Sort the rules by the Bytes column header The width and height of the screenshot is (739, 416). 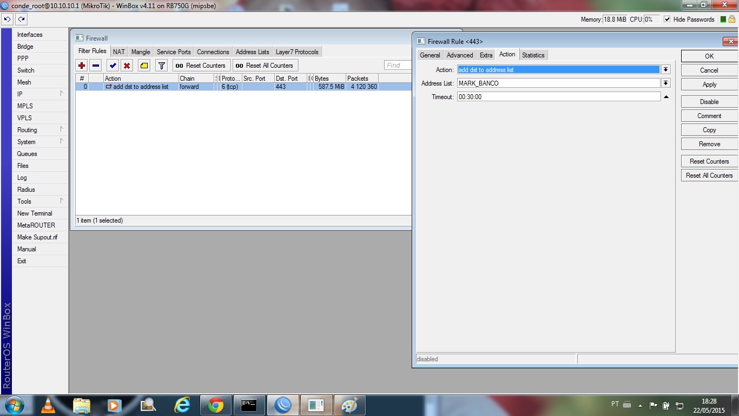tap(329, 79)
